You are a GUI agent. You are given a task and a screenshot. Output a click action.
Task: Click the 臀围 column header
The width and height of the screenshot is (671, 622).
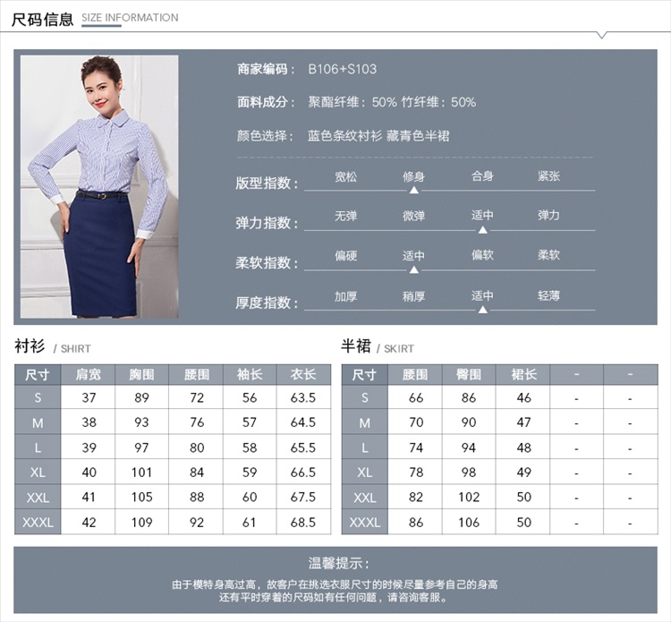[x=469, y=375]
